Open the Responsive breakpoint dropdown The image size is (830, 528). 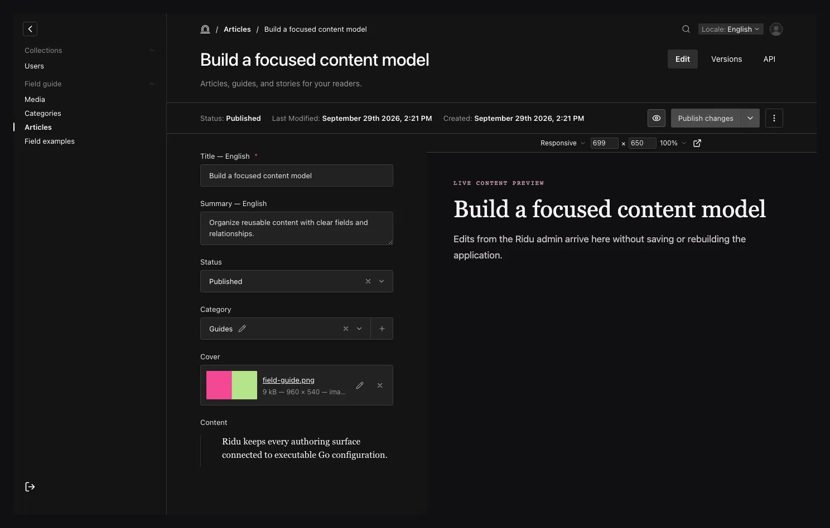(x=562, y=143)
